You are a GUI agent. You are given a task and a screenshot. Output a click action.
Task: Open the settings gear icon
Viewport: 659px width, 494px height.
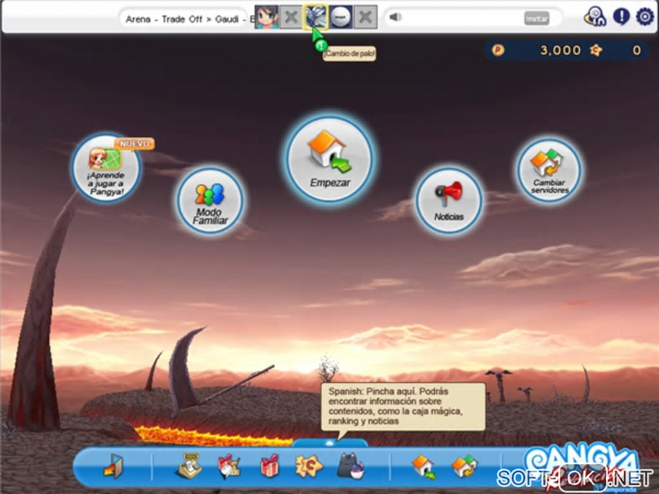click(x=645, y=17)
